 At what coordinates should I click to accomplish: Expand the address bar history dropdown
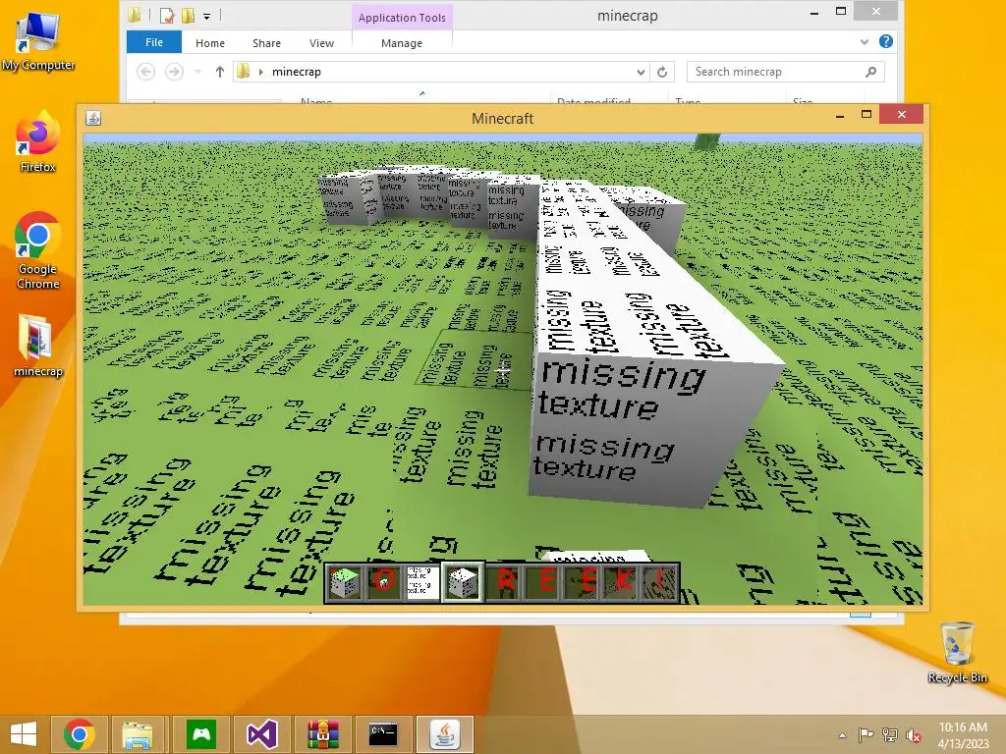coord(641,72)
